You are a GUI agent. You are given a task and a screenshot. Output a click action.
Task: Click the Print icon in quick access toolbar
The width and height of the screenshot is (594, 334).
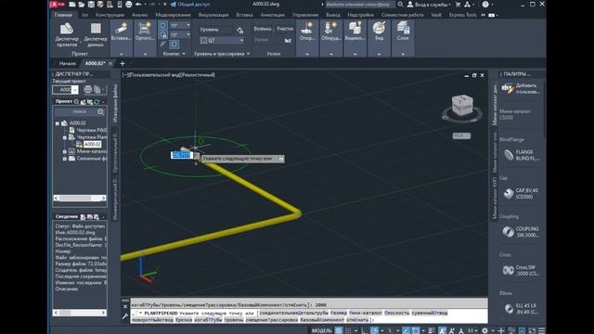coord(129,4)
